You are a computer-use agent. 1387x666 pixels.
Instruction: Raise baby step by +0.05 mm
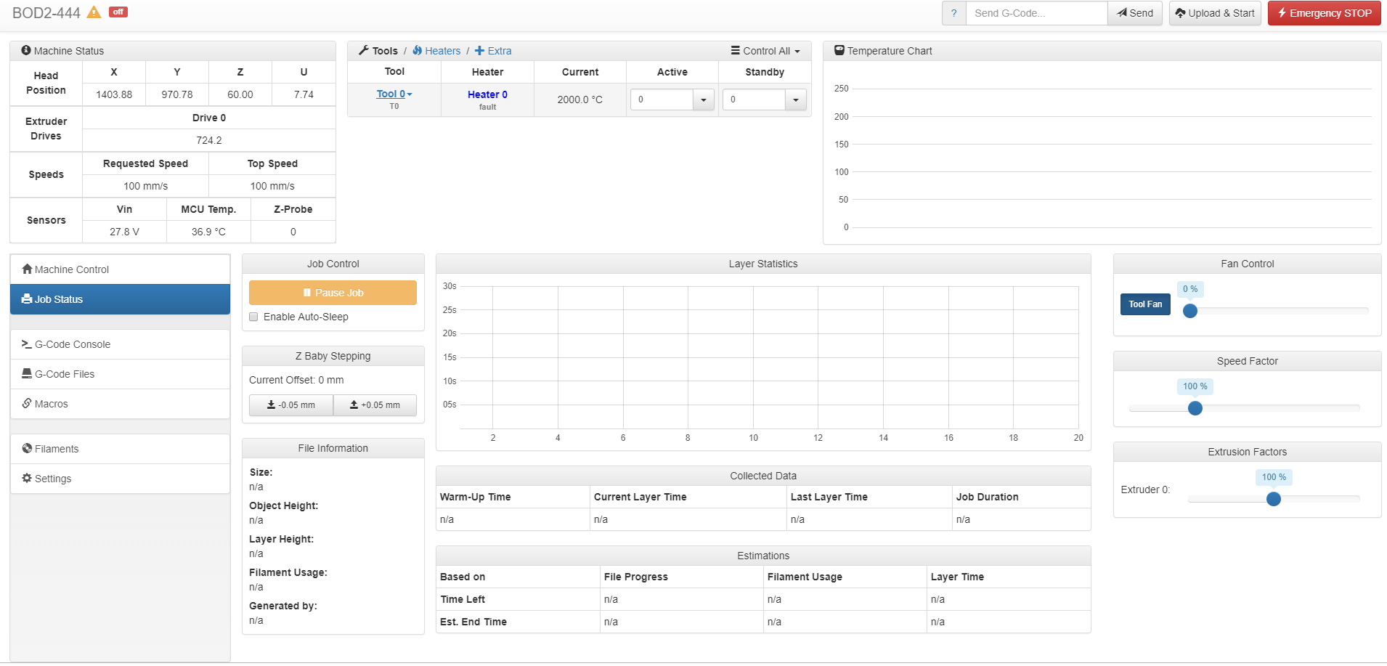coord(375,405)
